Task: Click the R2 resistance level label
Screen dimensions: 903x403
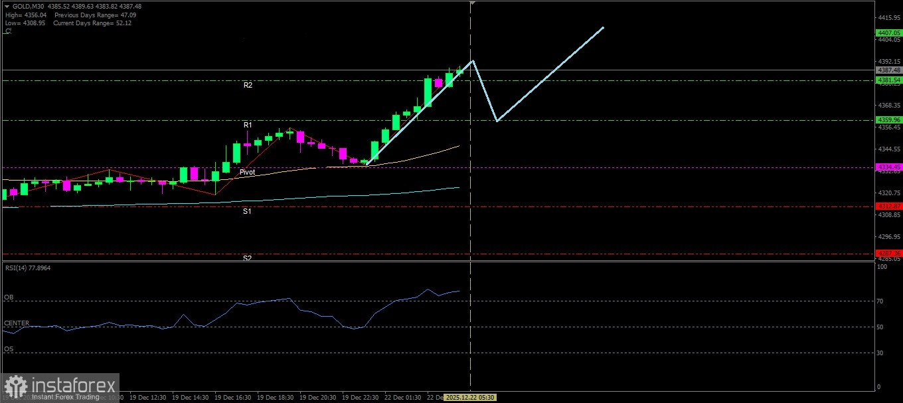Action: [x=248, y=86]
